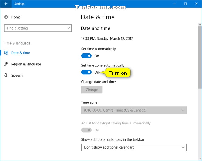
Task: Select Speech in the sidebar
Action: [17, 76]
